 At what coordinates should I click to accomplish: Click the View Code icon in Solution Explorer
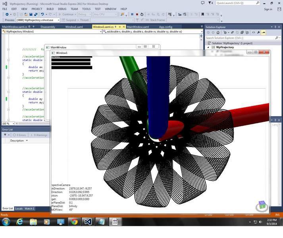pyautogui.click(x=253, y=33)
